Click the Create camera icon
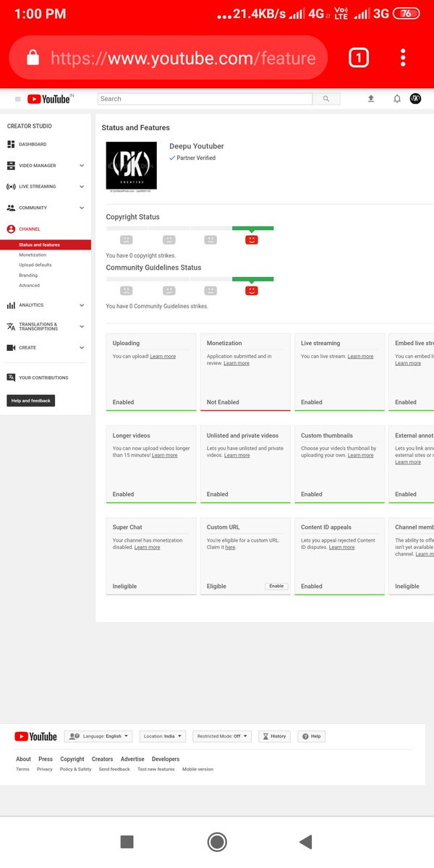The width and height of the screenshot is (434, 868). click(x=11, y=348)
